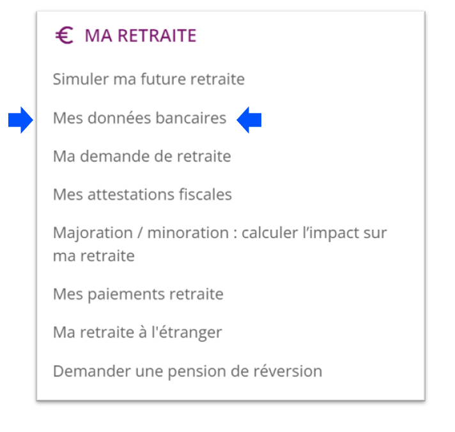455x432 pixels.
Task: Show Mes paiements retraite
Action: tap(138, 294)
